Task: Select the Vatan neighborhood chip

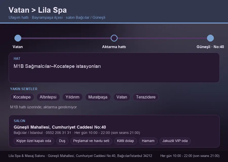Action: pyautogui.click(x=122, y=97)
